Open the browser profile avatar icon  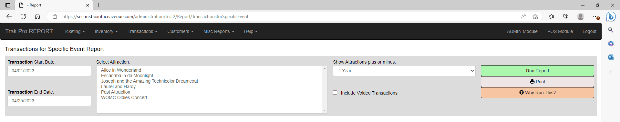(x=580, y=16)
